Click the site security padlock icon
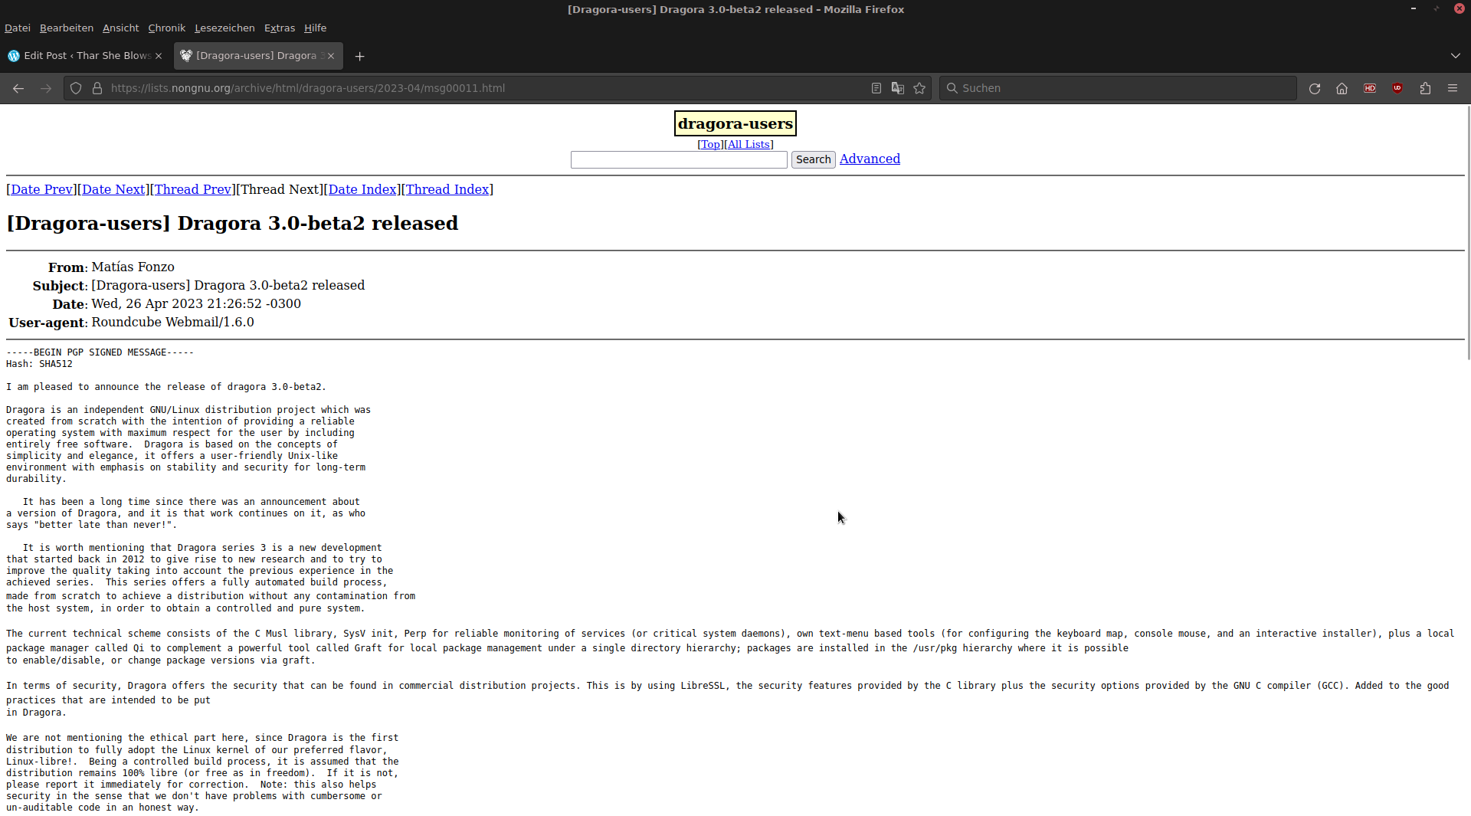Viewport: 1471px width, 816px height. pos(97,88)
